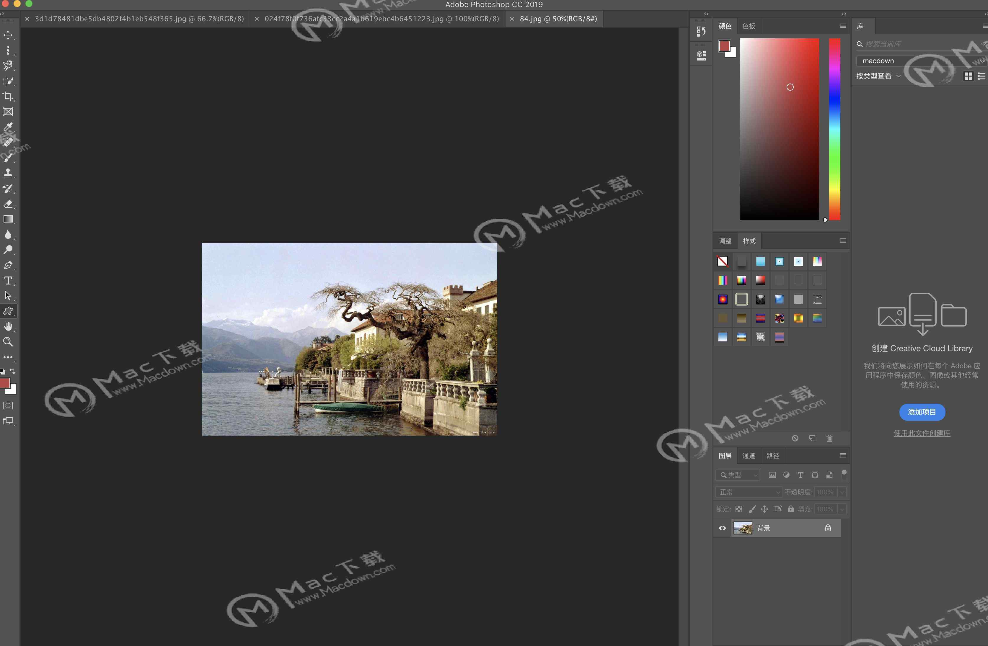988x646 pixels.
Task: Close the 84.jpg document tab
Action: tap(512, 19)
